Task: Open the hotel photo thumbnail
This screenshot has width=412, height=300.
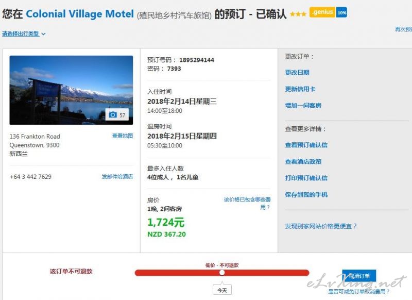Action: tap(71, 90)
